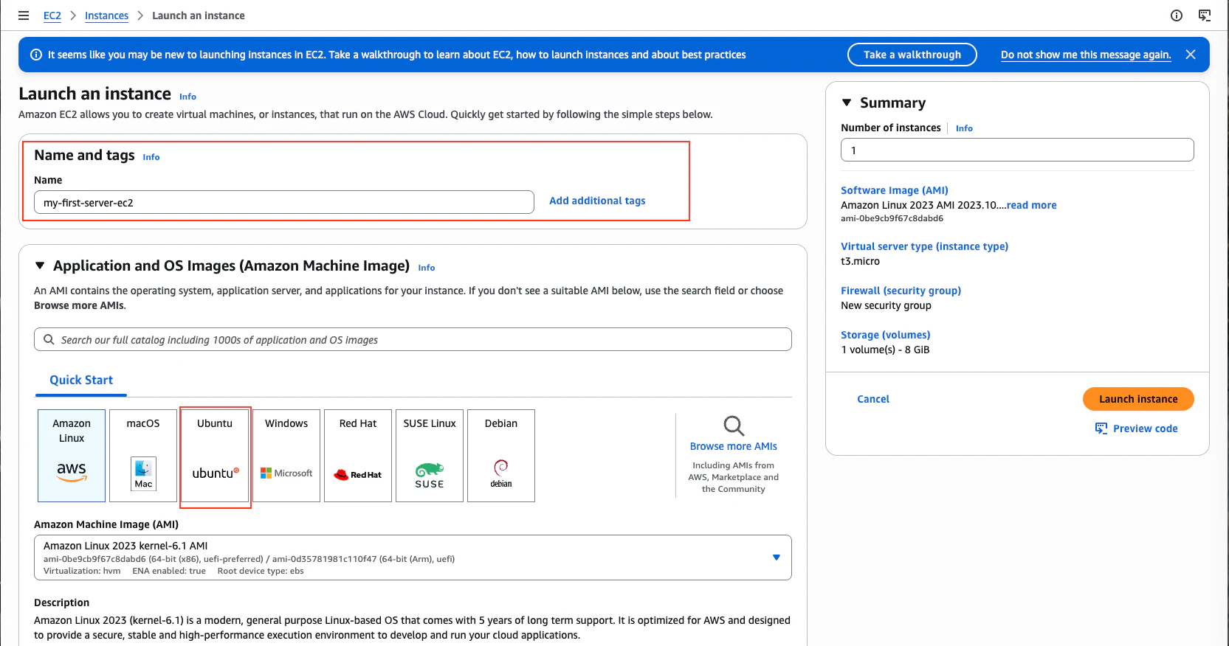Click the Preview code icon
The height and width of the screenshot is (646, 1229).
1101,428
